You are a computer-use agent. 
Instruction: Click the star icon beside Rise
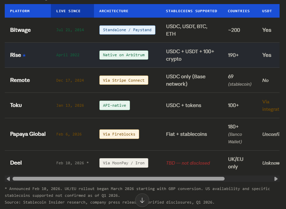coord(24,55)
